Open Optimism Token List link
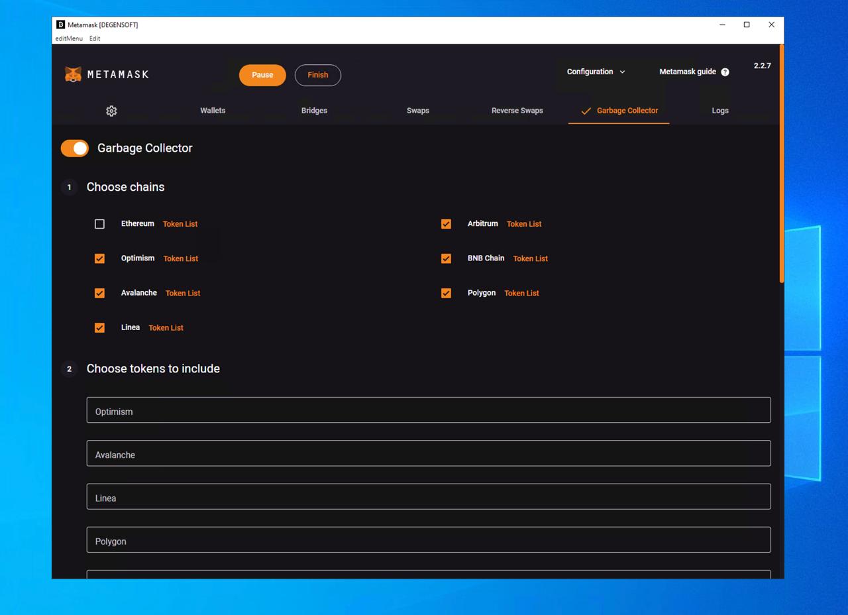The image size is (848, 615). (181, 258)
